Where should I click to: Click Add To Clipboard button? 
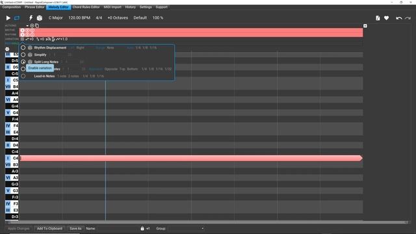pos(49,228)
